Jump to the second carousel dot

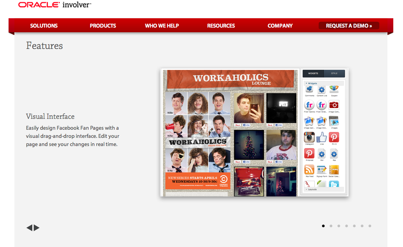331,226
